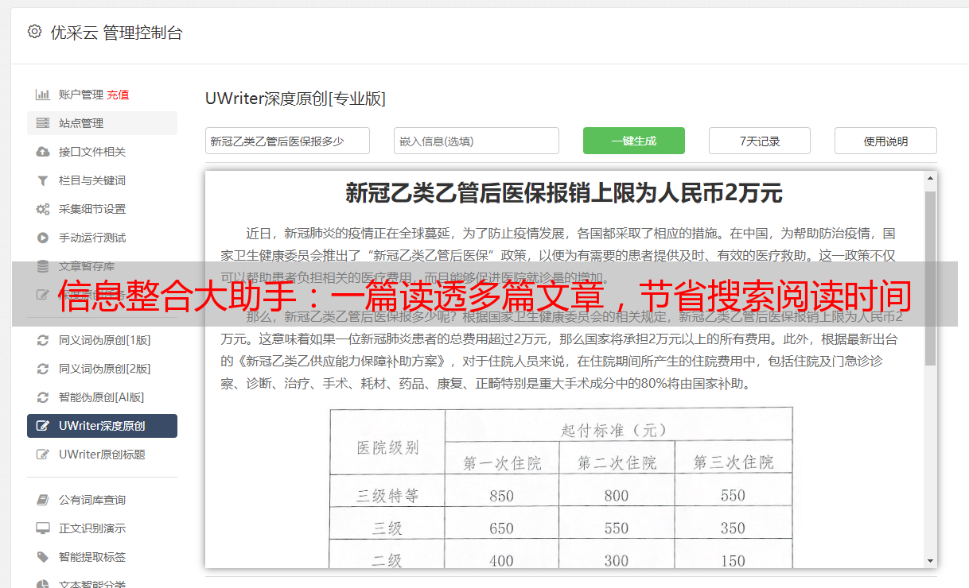Open 站点管理 in the sidebar
Viewport: 969px width, 588px height.
tap(102, 123)
